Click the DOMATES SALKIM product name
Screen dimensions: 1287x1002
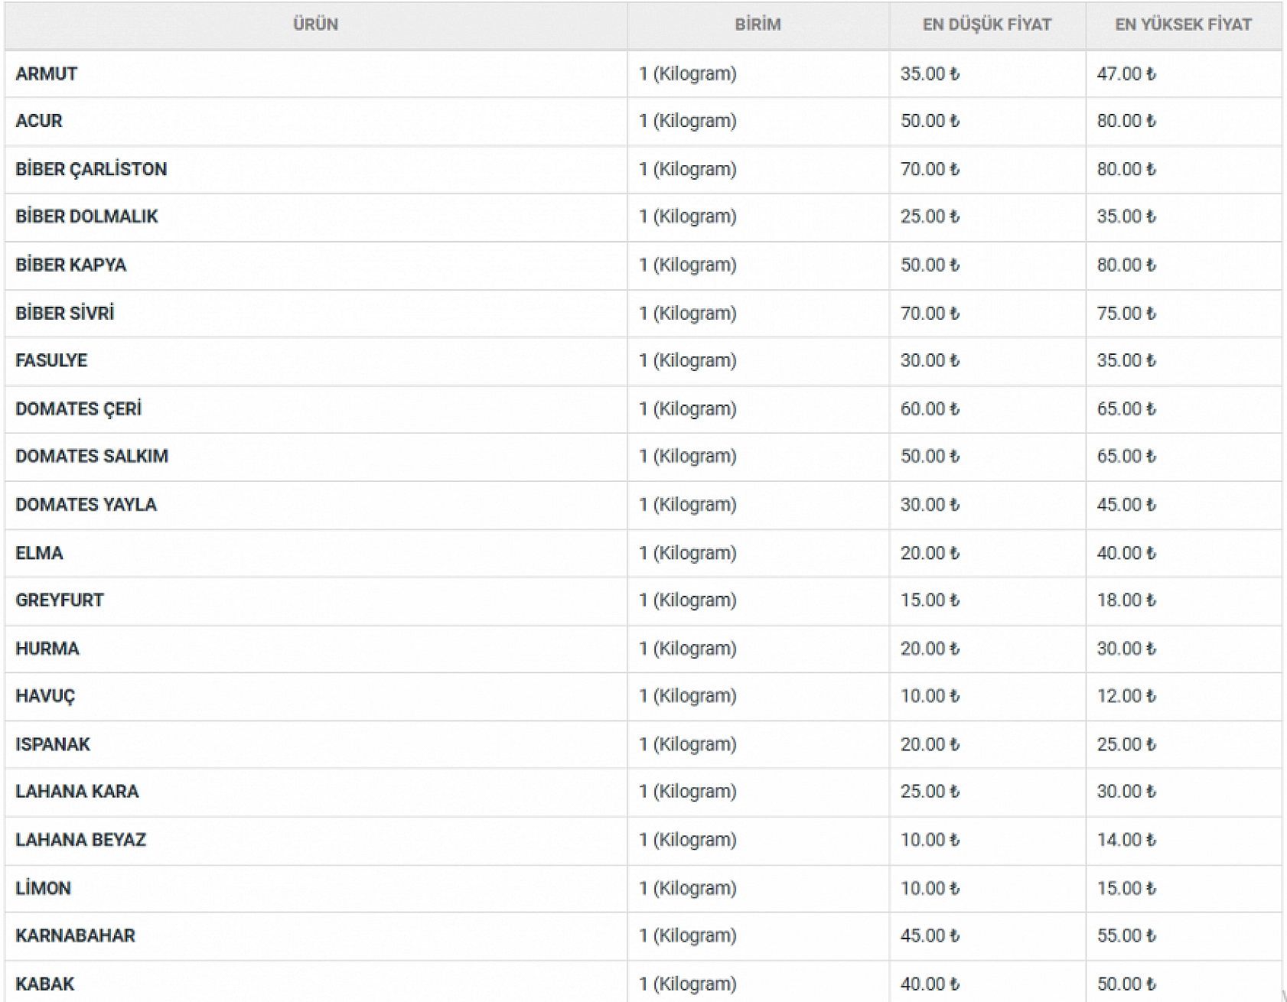(x=92, y=456)
